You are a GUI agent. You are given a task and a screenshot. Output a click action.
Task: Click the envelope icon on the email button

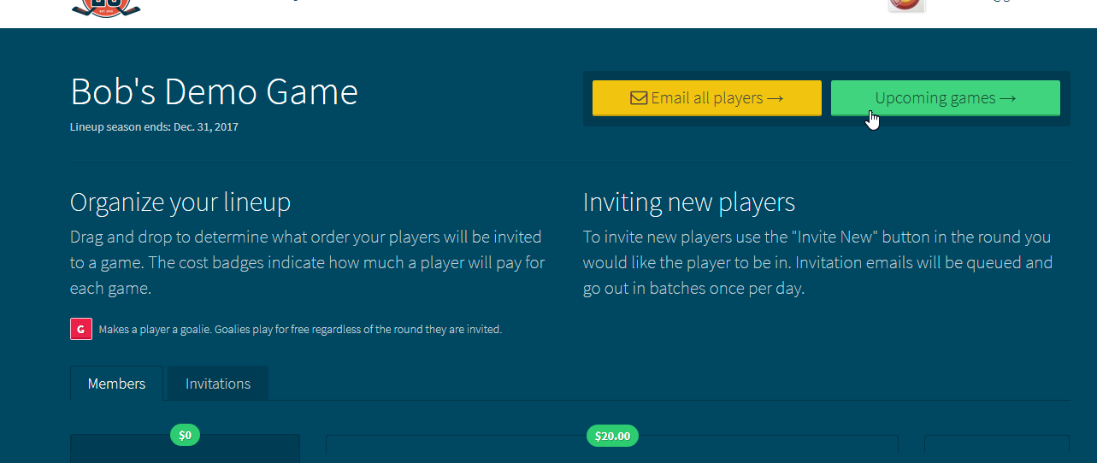(639, 98)
